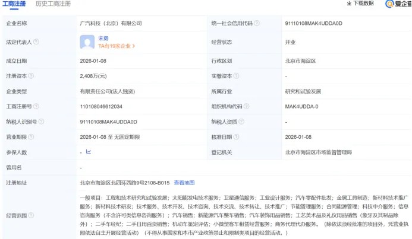Click help icon next to 法定代表人
Screen dimensions: 412x239
pos(37,42)
